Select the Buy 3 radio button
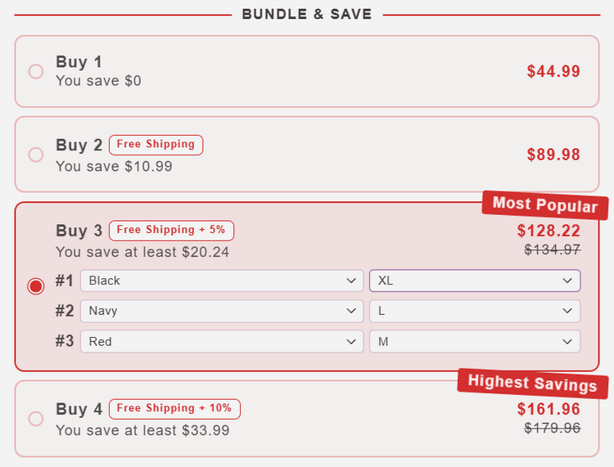Screen dimensions: 614x467 (36, 286)
